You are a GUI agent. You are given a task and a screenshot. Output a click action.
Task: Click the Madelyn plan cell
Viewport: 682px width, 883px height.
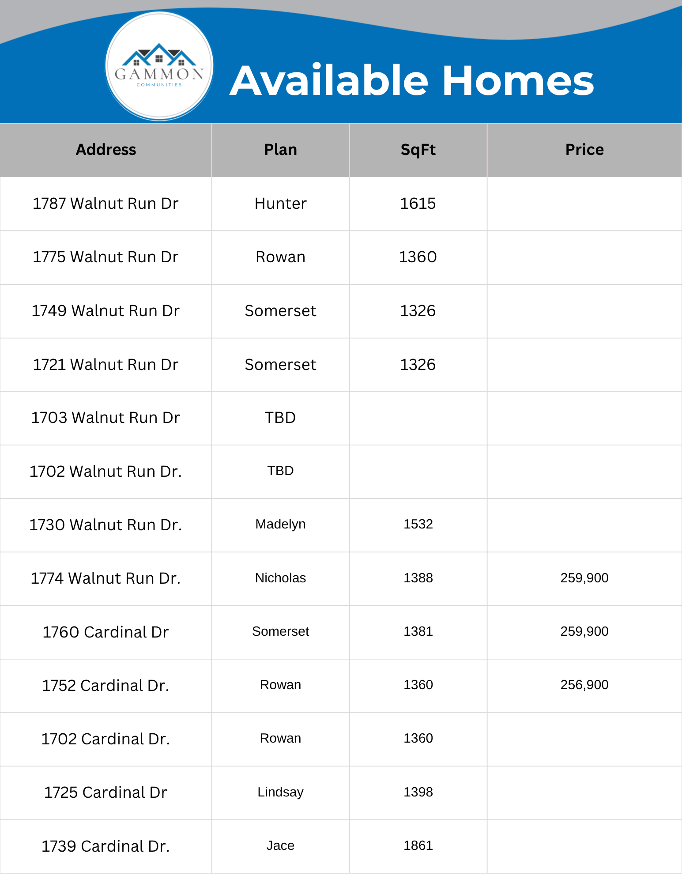[x=280, y=524]
